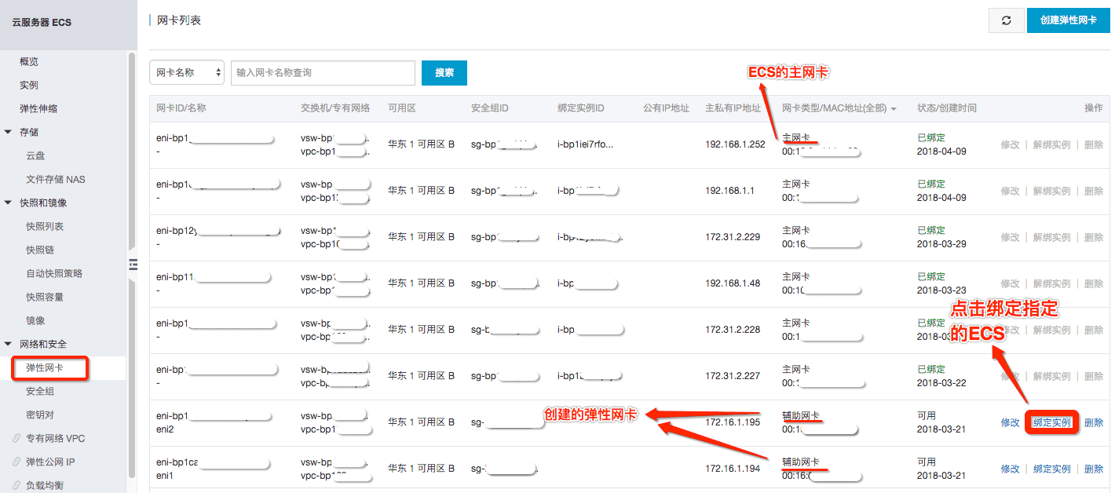This screenshot has height=493, width=1115.
Task: Click 删除 for the eni2 row
Action: pos(1094,422)
